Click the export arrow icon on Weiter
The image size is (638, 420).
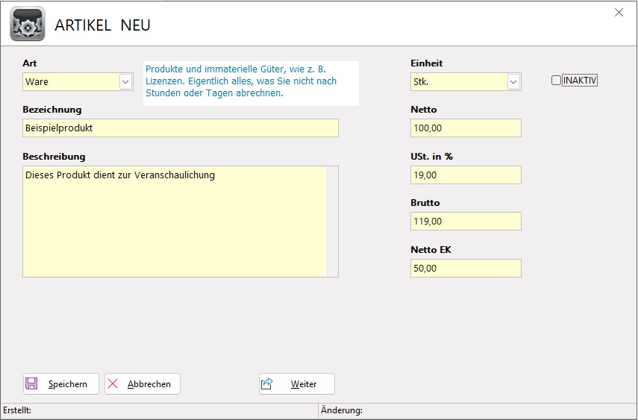267,384
